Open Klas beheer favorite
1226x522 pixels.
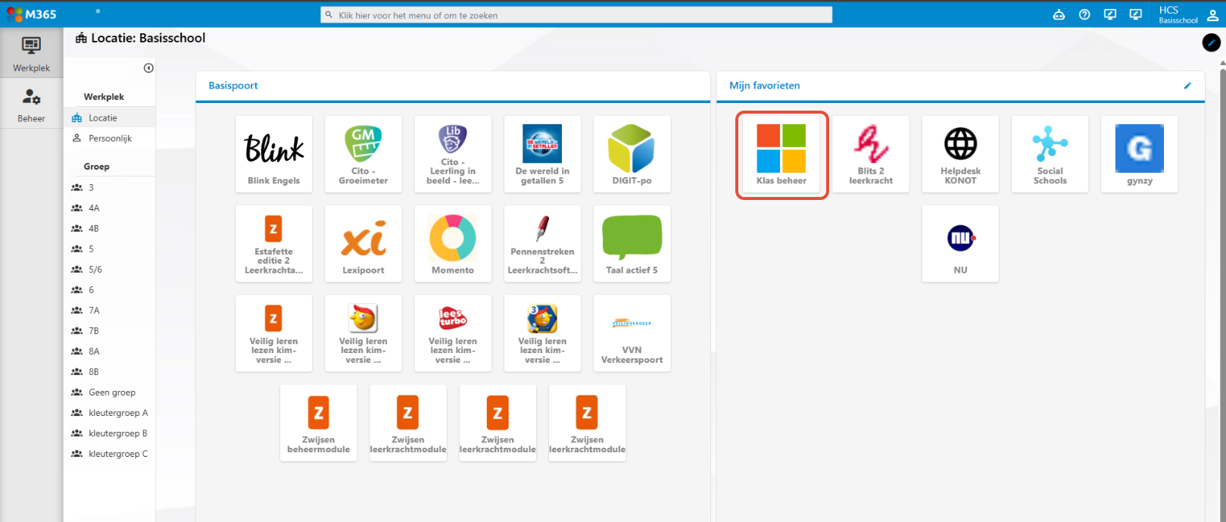tap(781, 154)
